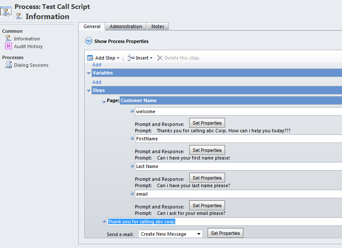Click the Dialog Sessions scroll icon
Image resolution: width=342 pixels, height=248 pixels.
pos(9,65)
